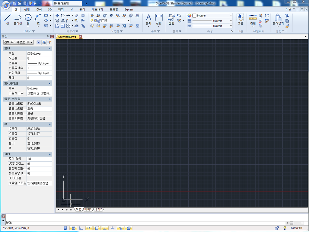Click the GstarCAD status bar label

tap(296, 228)
